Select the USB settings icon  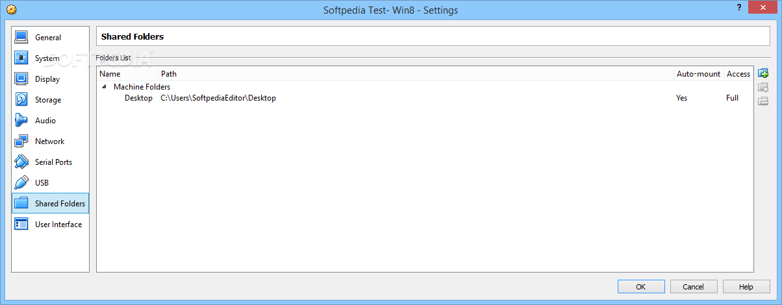click(21, 183)
